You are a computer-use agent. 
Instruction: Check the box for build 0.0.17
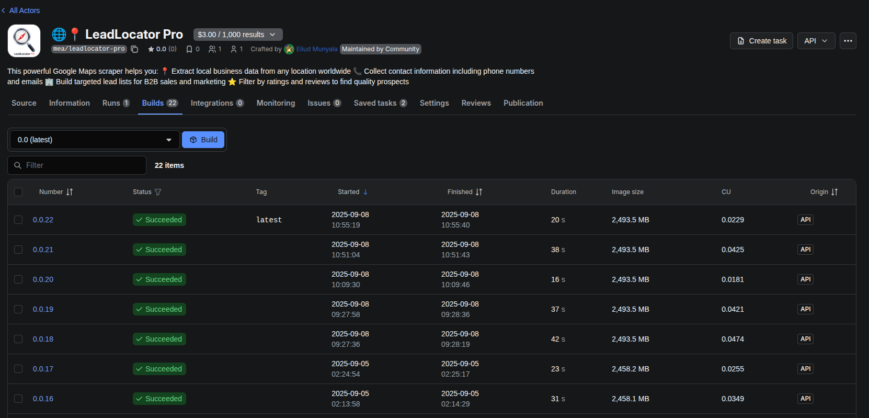18,369
